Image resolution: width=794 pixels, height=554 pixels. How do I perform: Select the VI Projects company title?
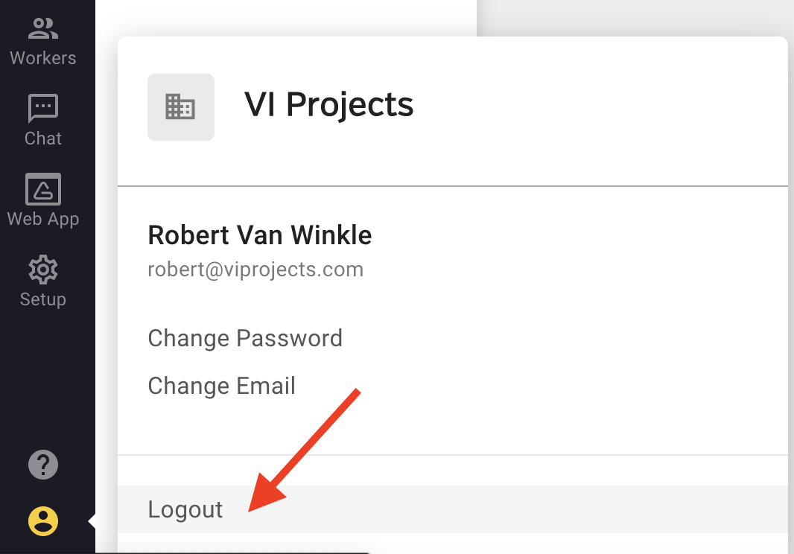pos(329,105)
